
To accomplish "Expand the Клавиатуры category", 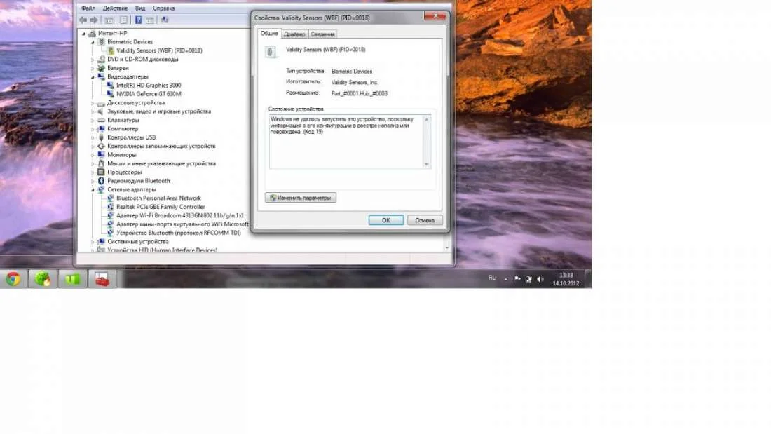I will 93,121.
